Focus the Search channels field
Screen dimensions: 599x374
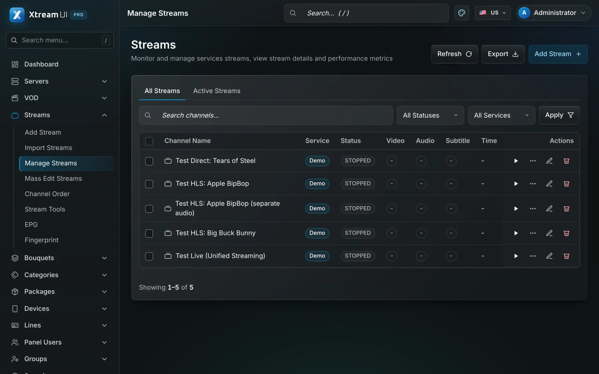click(266, 115)
